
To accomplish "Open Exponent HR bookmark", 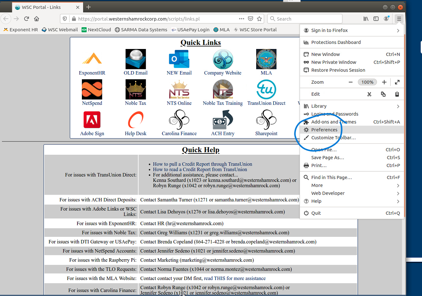I will (20, 30).
